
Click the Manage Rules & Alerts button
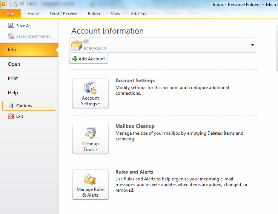(x=90, y=185)
